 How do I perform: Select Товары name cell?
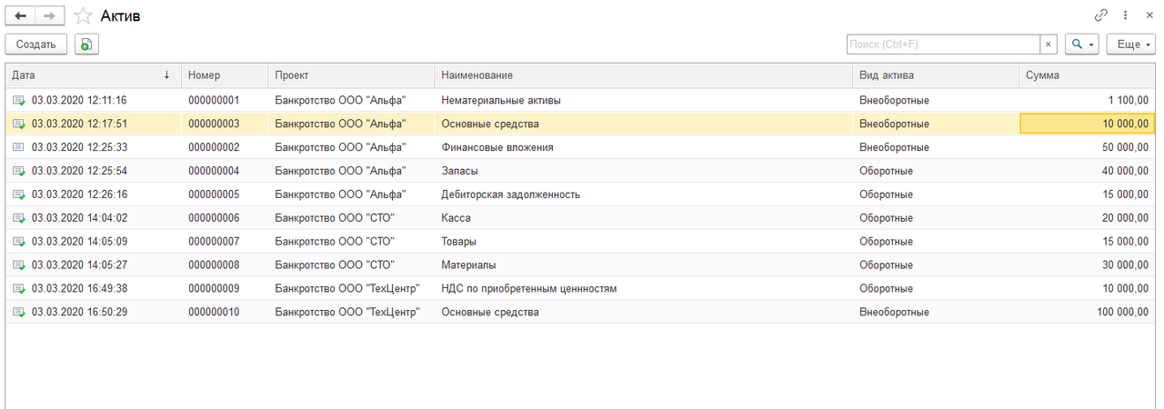pyautogui.click(x=643, y=242)
